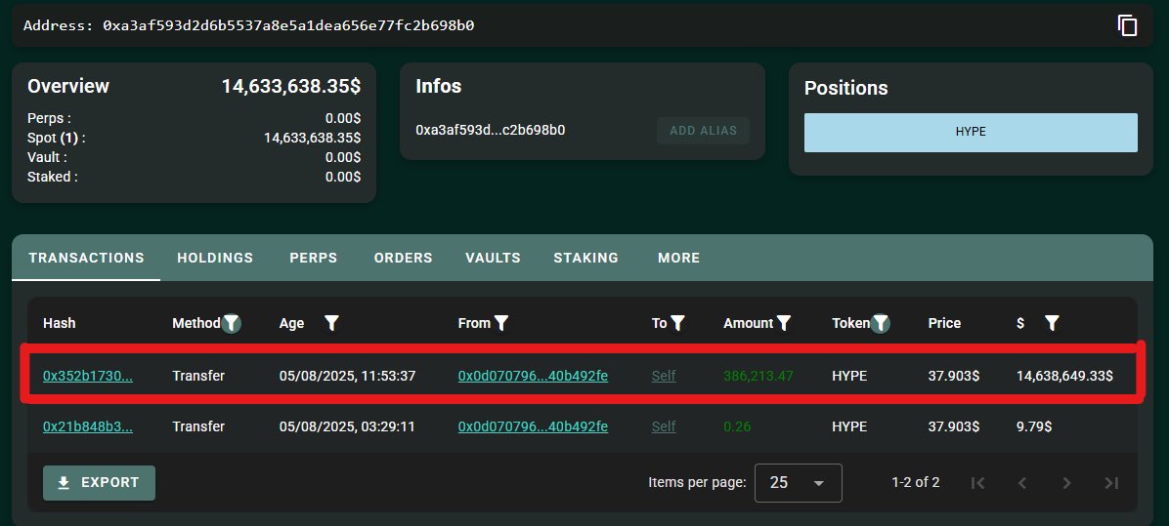Click the Spot (1) label in Overview
The height and width of the screenshot is (526, 1169).
coord(57,138)
